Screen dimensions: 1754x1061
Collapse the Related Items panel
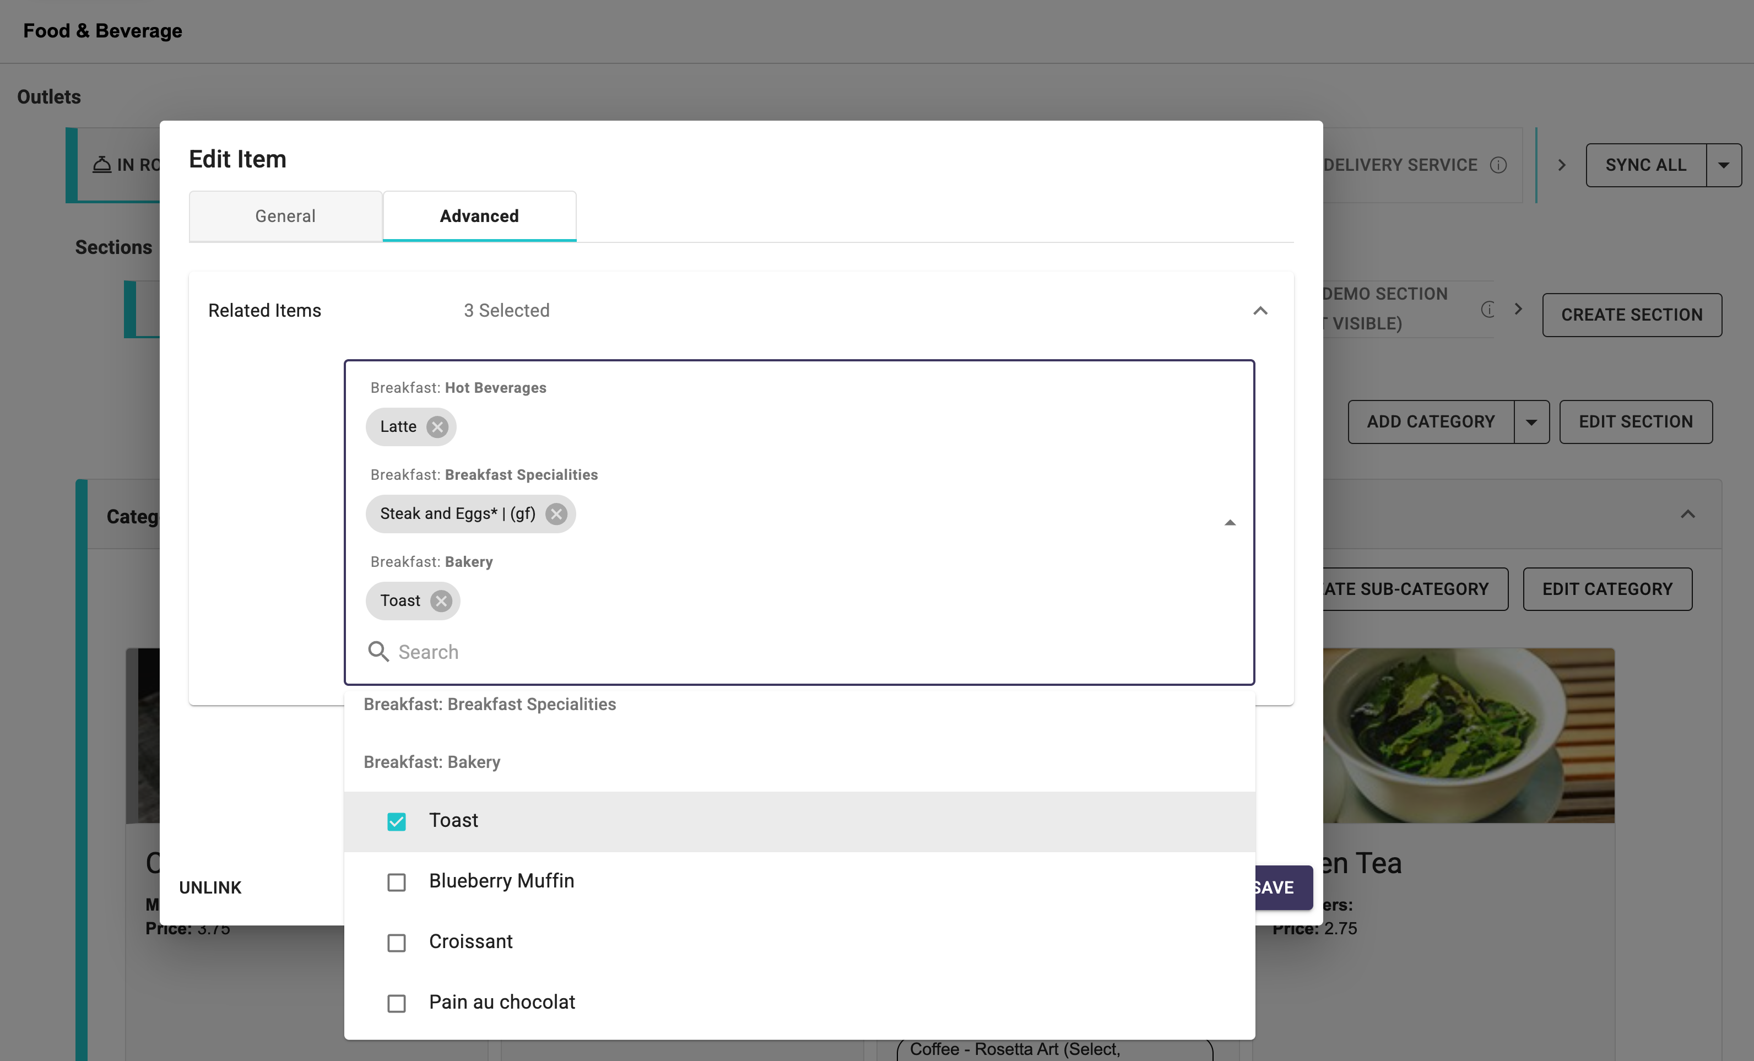click(x=1260, y=311)
